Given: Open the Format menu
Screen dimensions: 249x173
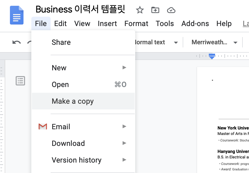Looking at the screenshot, I should [x=136, y=24].
